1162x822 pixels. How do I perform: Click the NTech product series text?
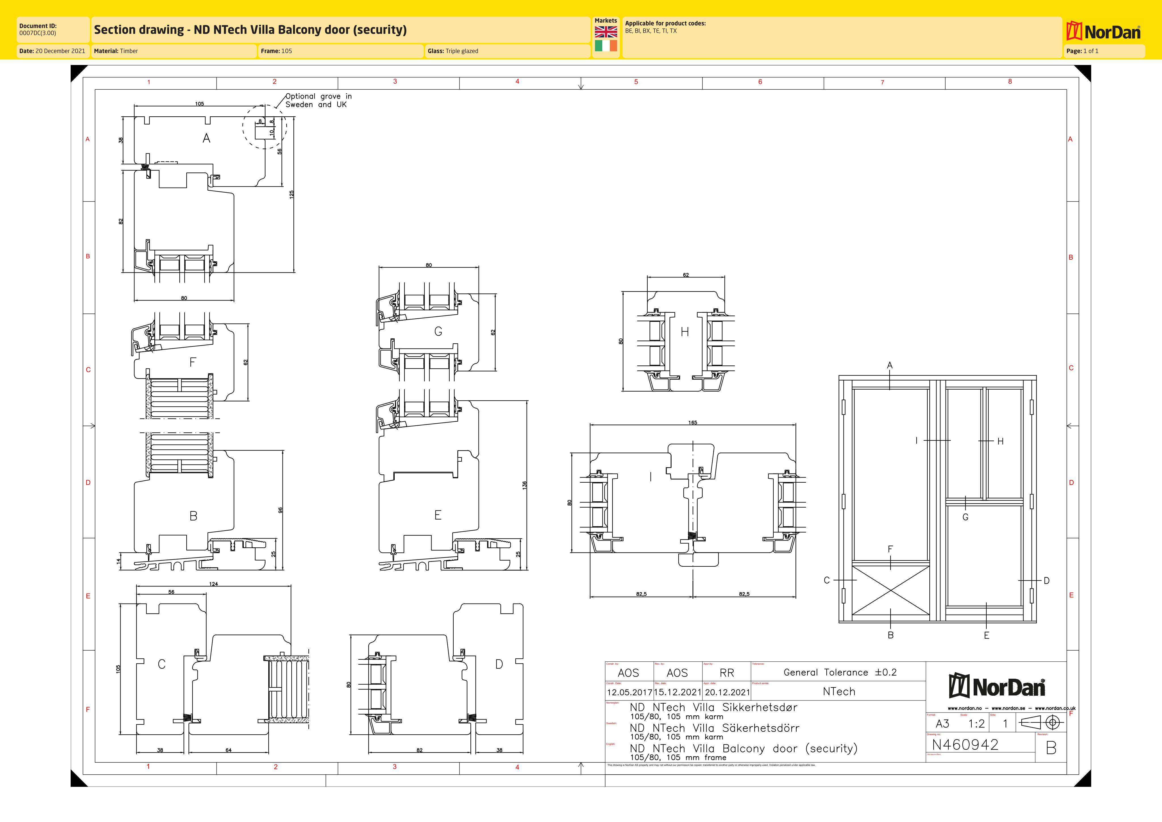pos(839,691)
